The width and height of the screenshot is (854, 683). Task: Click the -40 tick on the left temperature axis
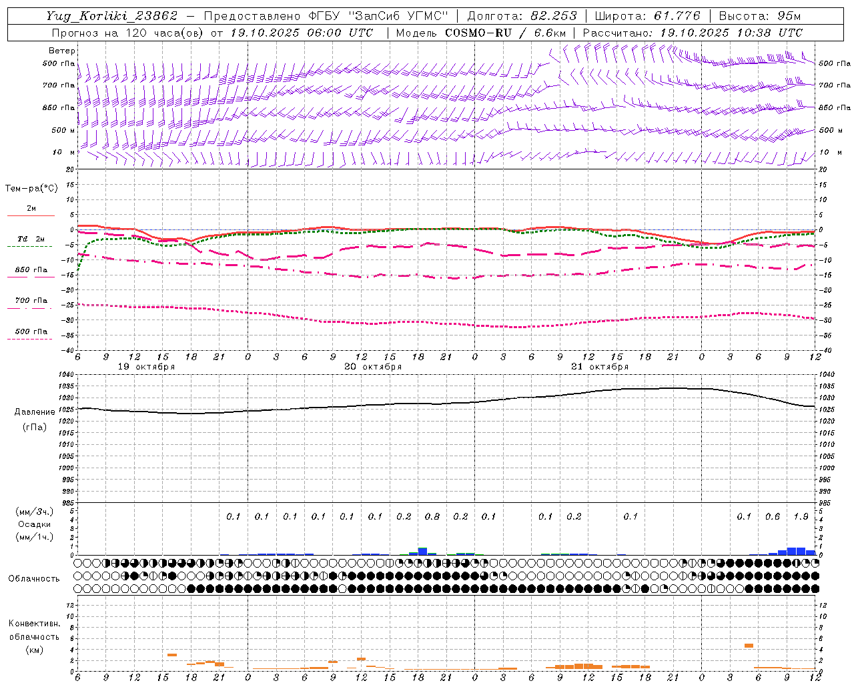coord(67,350)
